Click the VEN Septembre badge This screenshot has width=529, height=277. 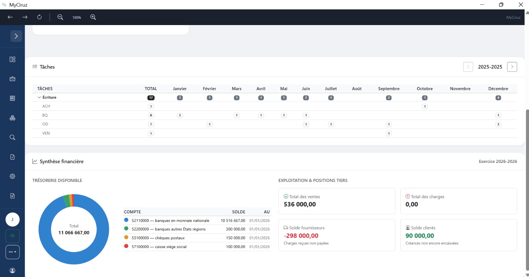[389, 133]
